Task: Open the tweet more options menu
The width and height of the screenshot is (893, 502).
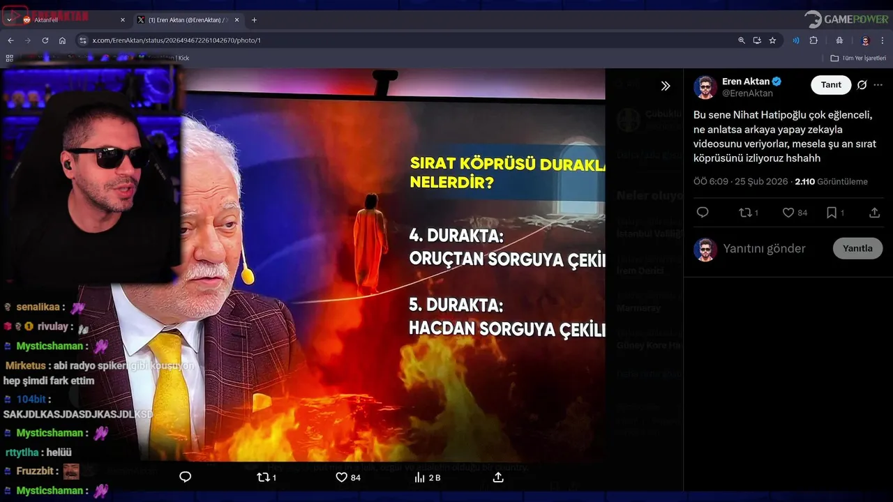Action: 878,85
